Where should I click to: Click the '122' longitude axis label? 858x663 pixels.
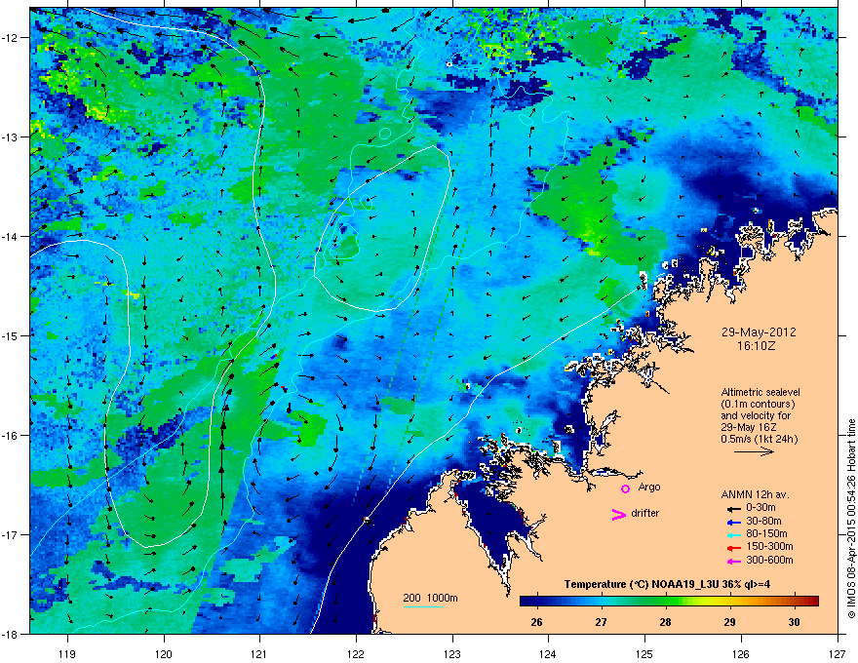click(356, 653)
